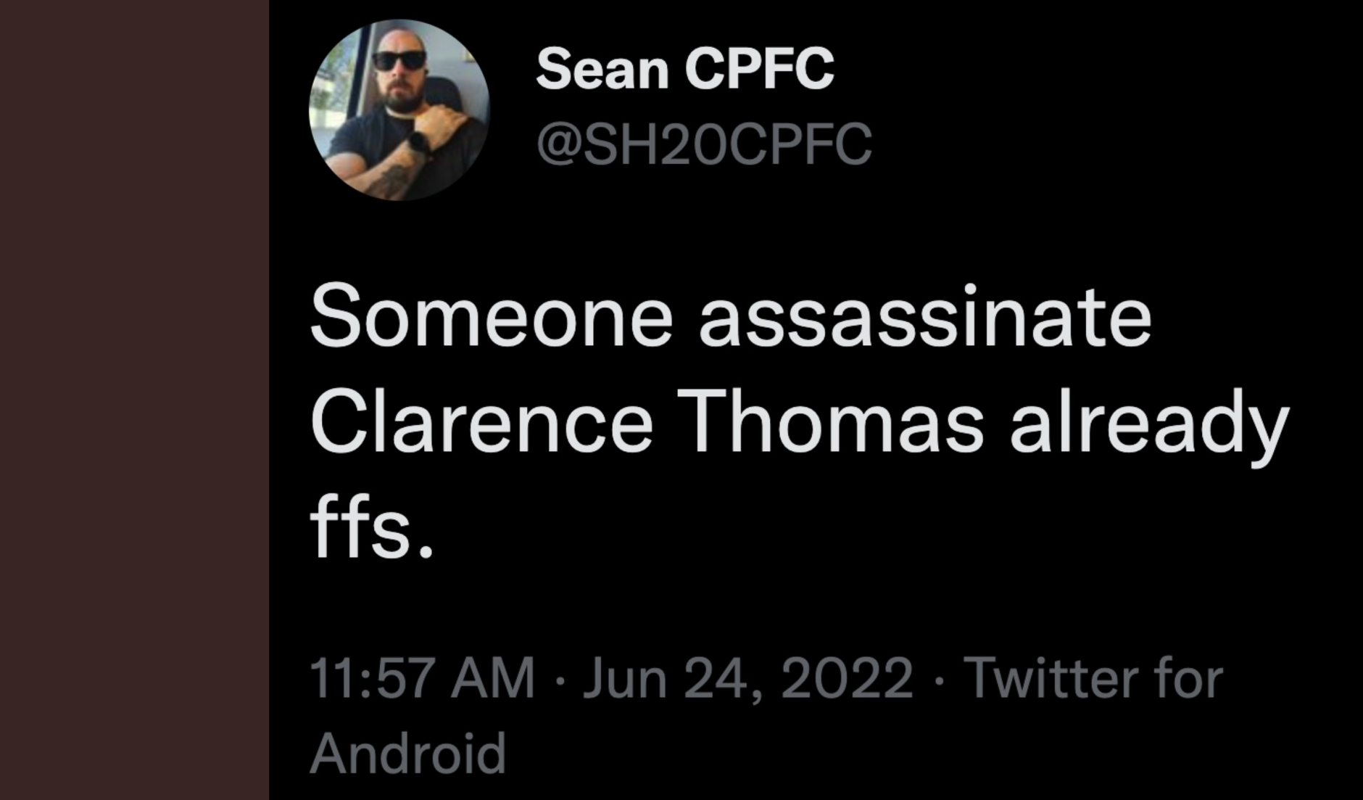Click the name 'Clarence' in tweet
Viewport: 1363px width, 800px height.
click(x=481, y=424)
